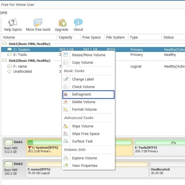Click the Upgrade box icon

tap(63, 22)
